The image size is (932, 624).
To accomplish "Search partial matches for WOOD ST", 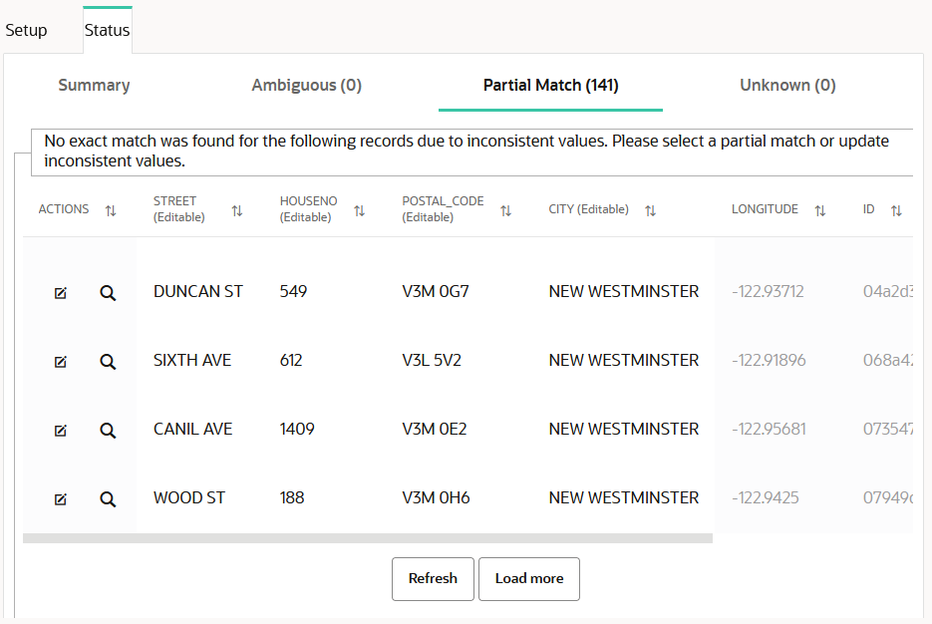I will pos(108,499).
